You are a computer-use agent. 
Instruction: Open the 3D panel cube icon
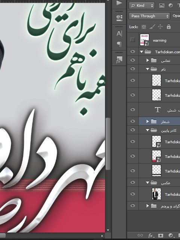point(119,18)
